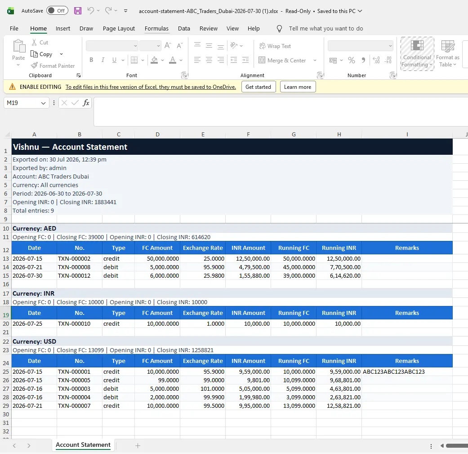Click Increase Indent icon
This screenshot has height=454, width=468.
tap(245, 60)
